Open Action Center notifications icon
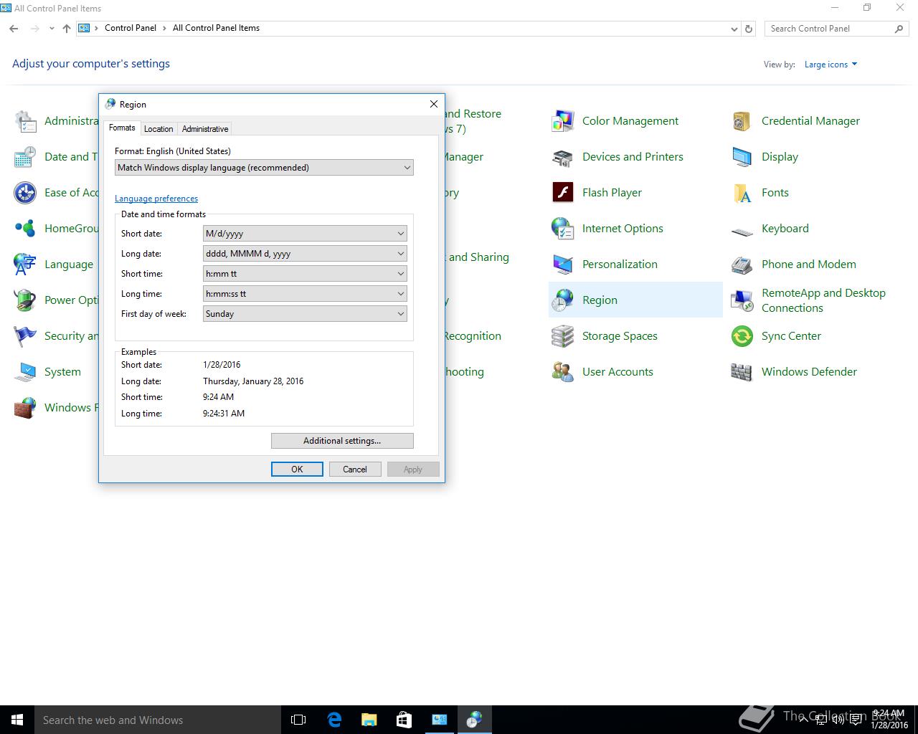Screen dimensions: 918x734 pos(856,720)
